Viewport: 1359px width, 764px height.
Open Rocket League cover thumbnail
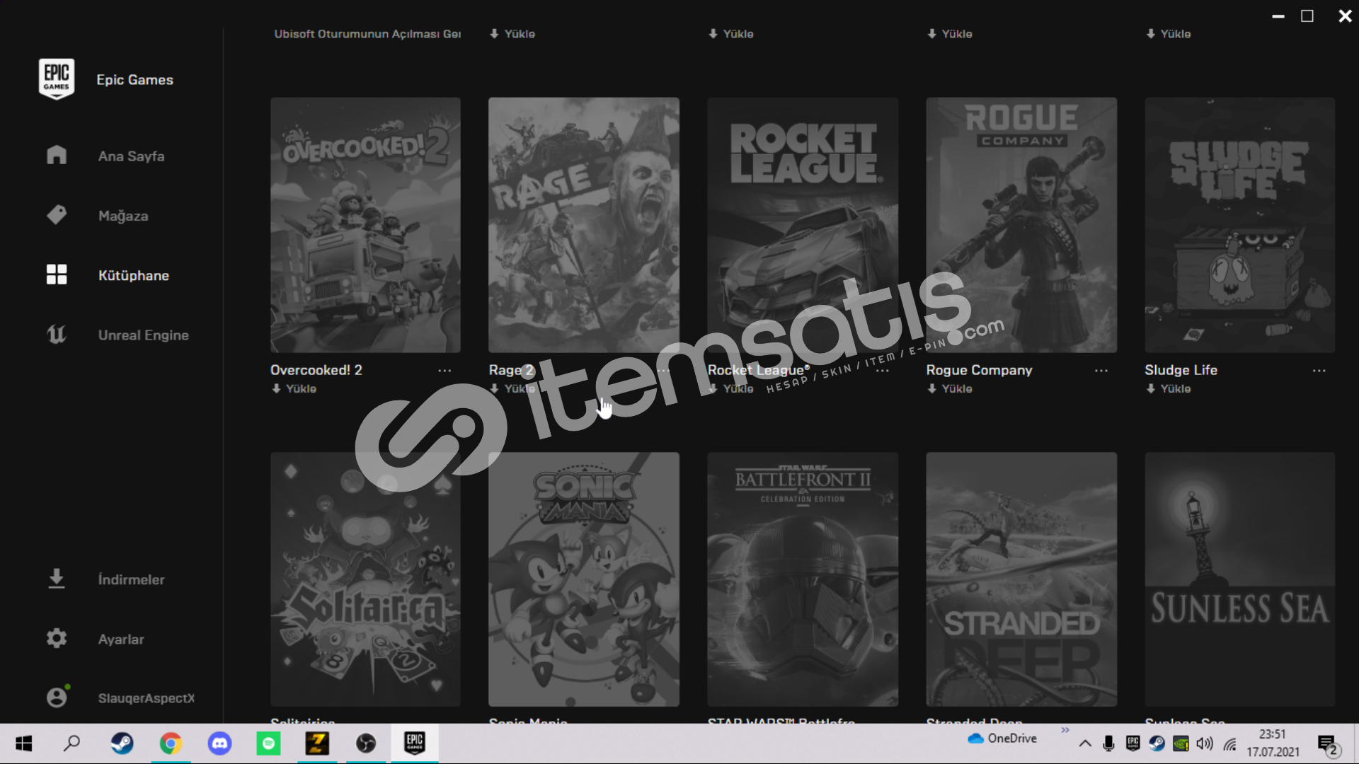point(803,225)
